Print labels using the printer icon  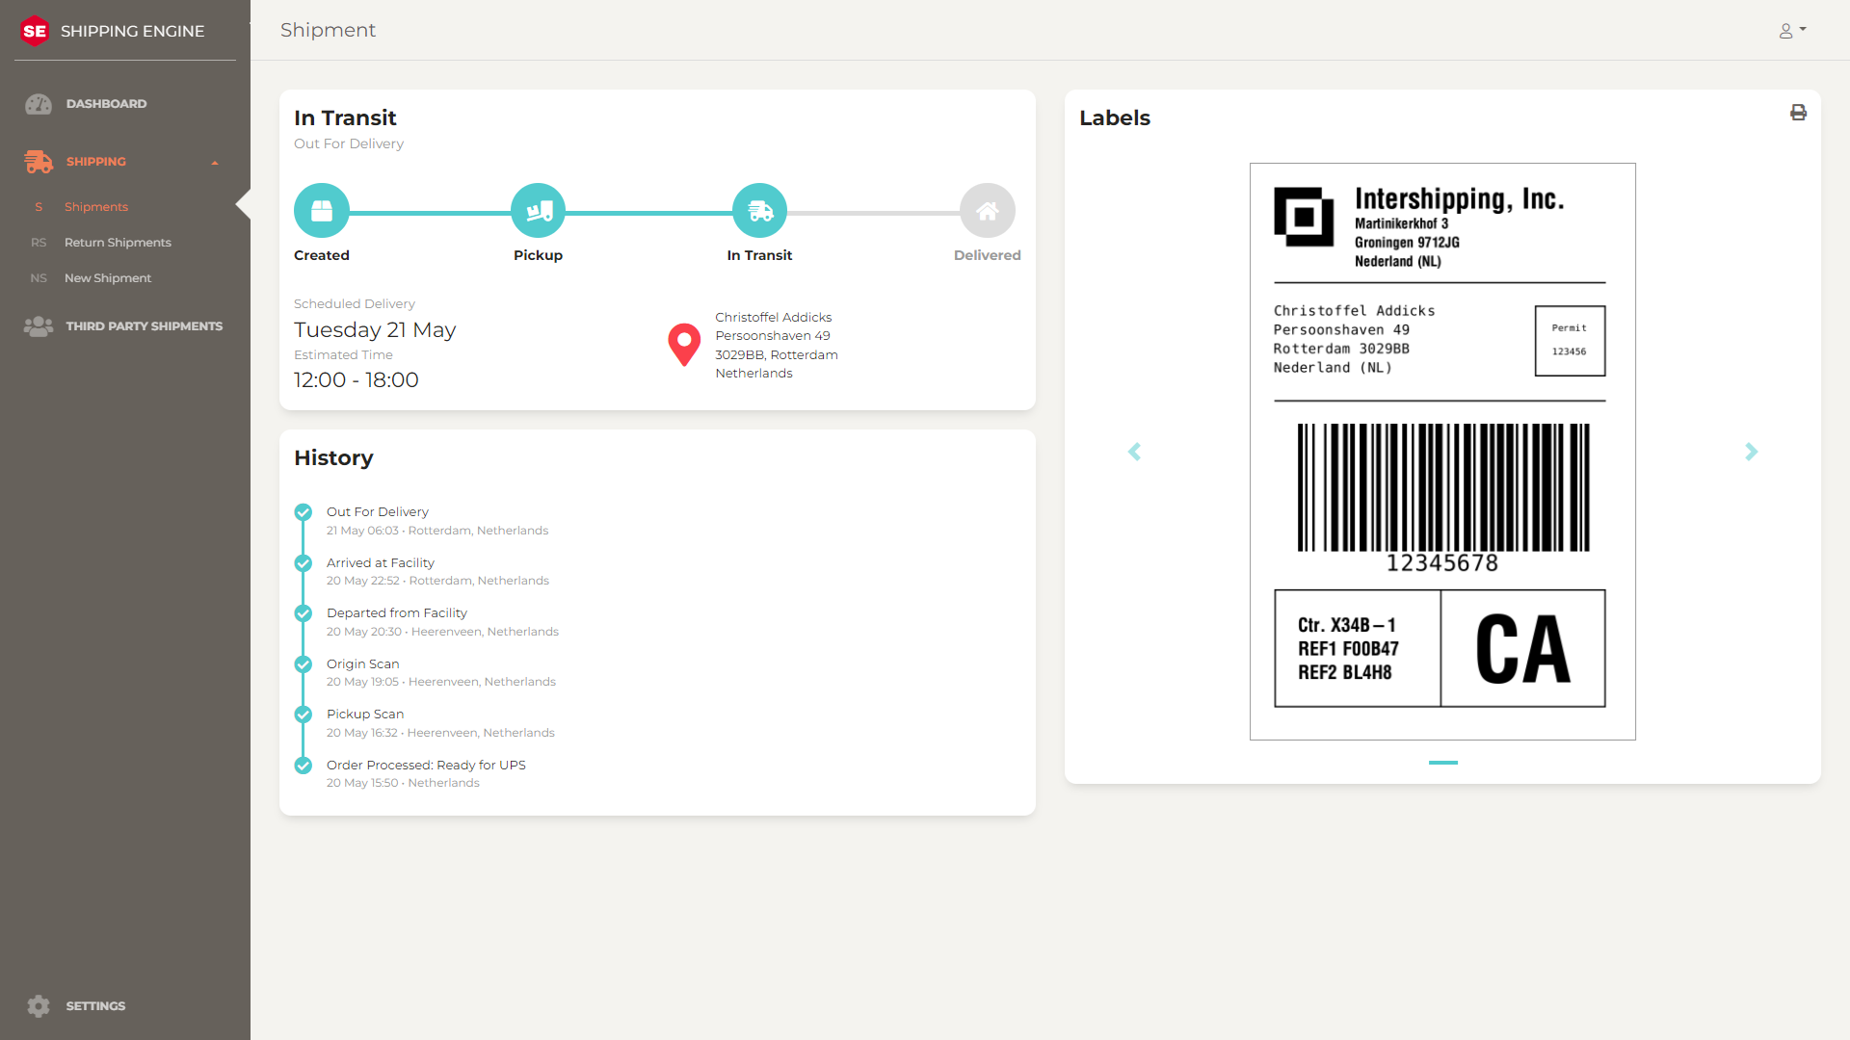point(1798,113)
